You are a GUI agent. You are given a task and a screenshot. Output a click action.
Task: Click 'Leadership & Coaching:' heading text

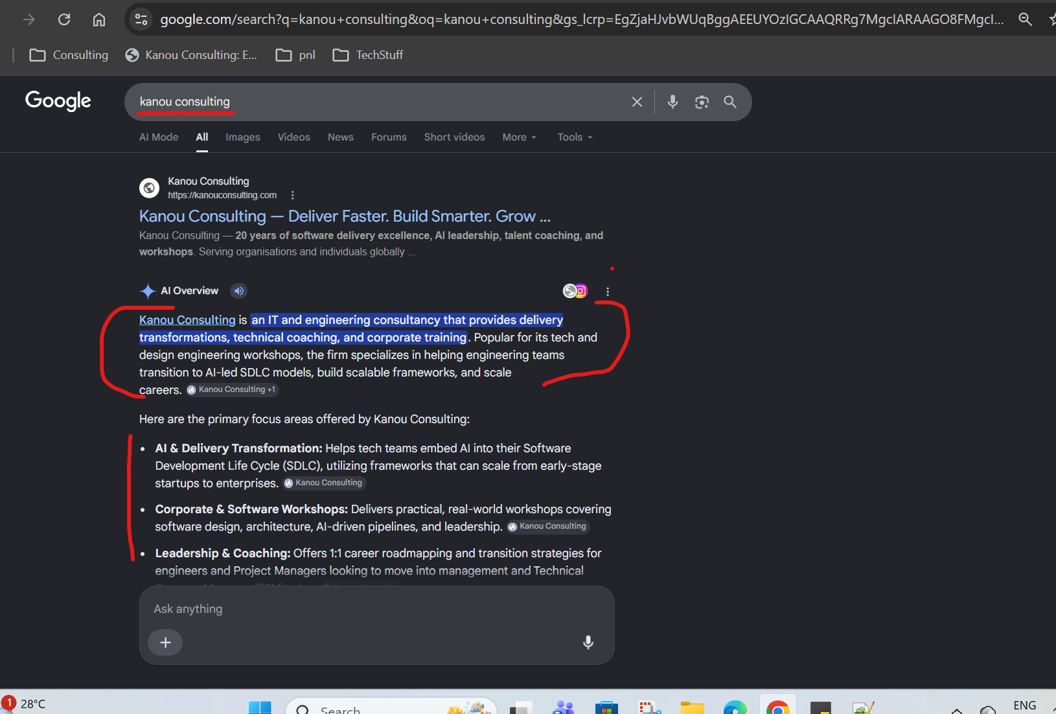tap(223, 553)
